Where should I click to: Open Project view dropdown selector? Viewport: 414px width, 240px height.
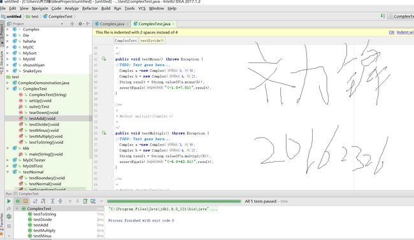[62, 24]
